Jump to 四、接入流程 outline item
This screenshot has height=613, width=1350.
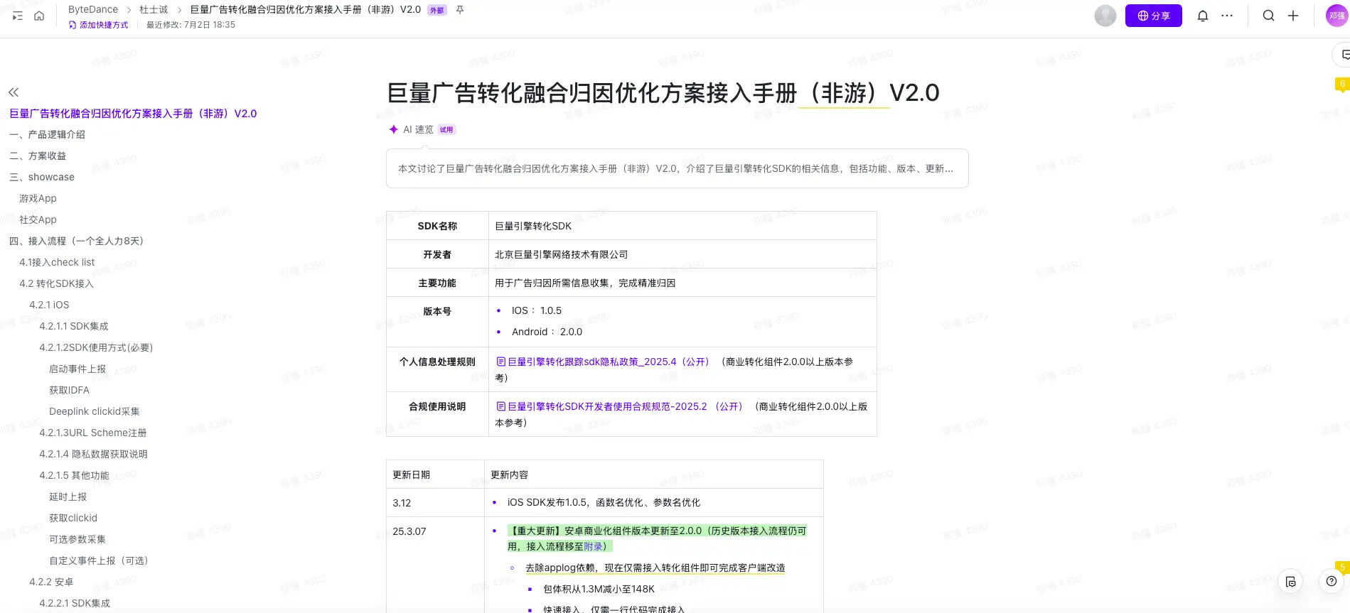point(77,241)
